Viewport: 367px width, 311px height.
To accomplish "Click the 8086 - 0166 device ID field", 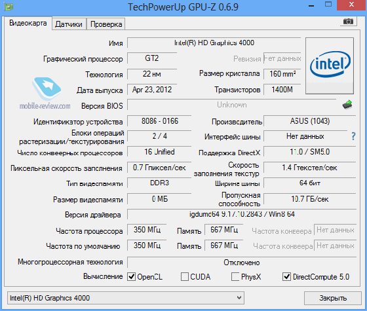I will point(159,121).
